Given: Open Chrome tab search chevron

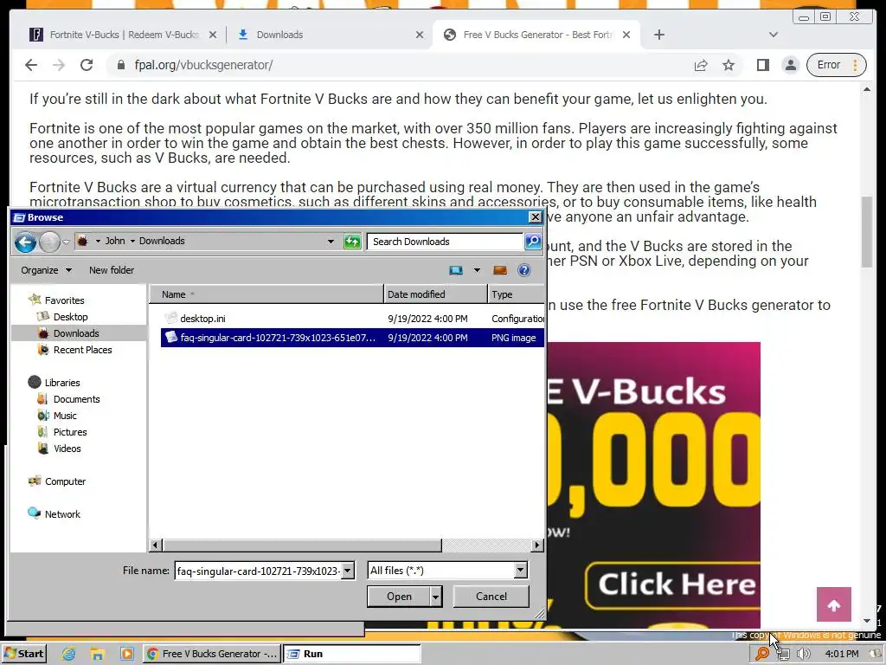Looking at the screenshot, I should click(774, 35).
